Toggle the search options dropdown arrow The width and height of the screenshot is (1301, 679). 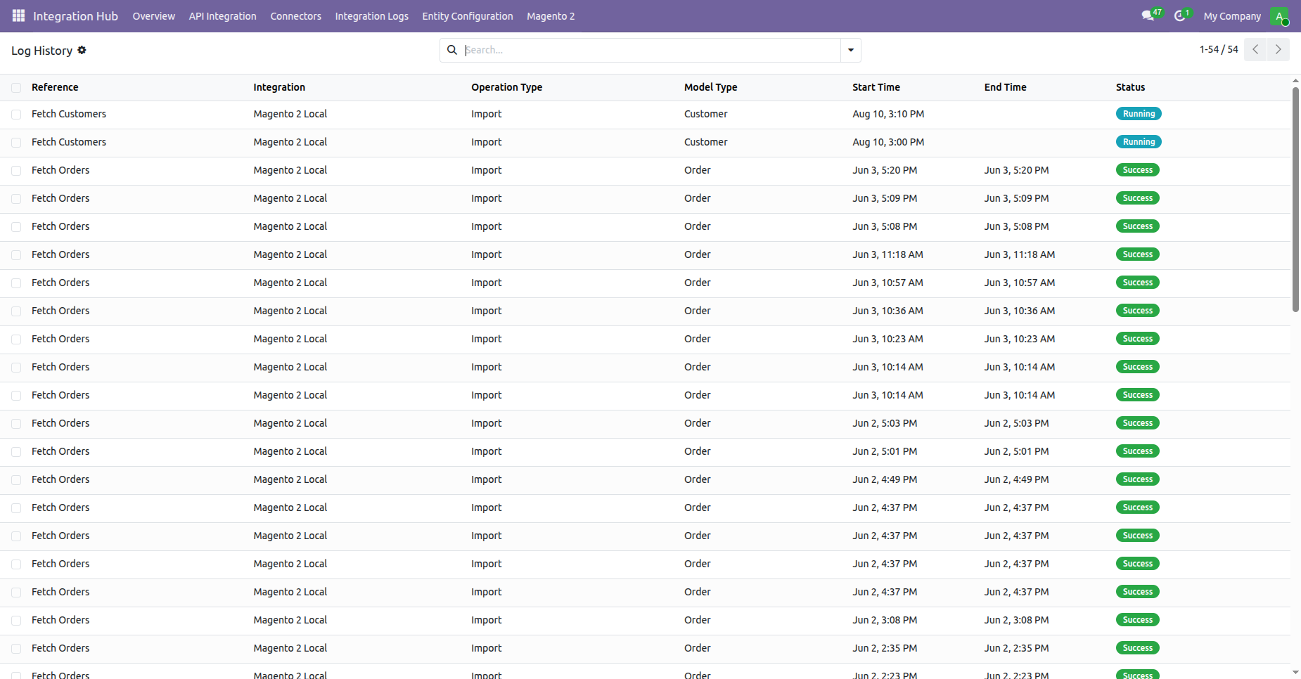coord(851,50)
